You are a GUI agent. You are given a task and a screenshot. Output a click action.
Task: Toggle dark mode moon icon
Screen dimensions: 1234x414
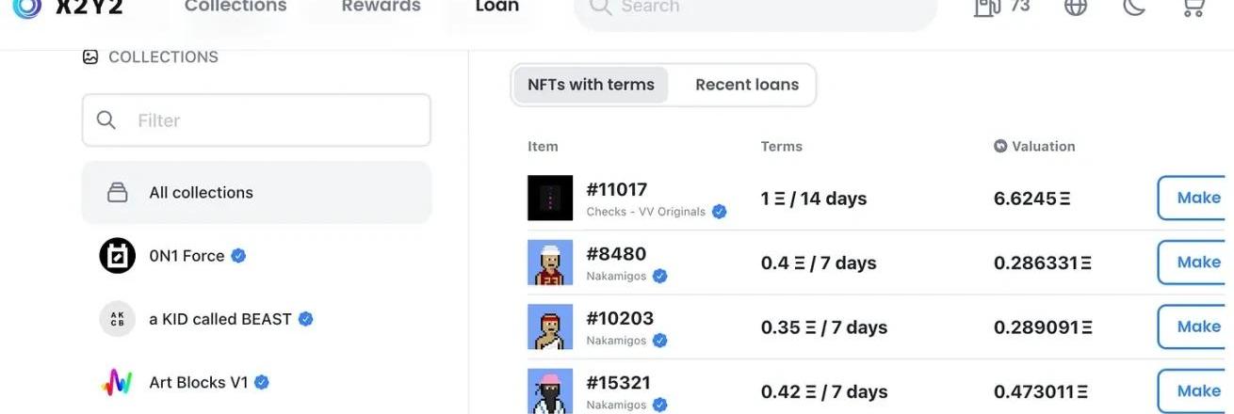click(1134, 8)
